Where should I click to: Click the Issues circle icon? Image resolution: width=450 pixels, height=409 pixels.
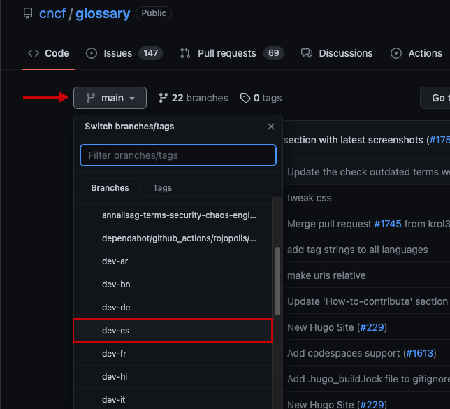[92, 53]
